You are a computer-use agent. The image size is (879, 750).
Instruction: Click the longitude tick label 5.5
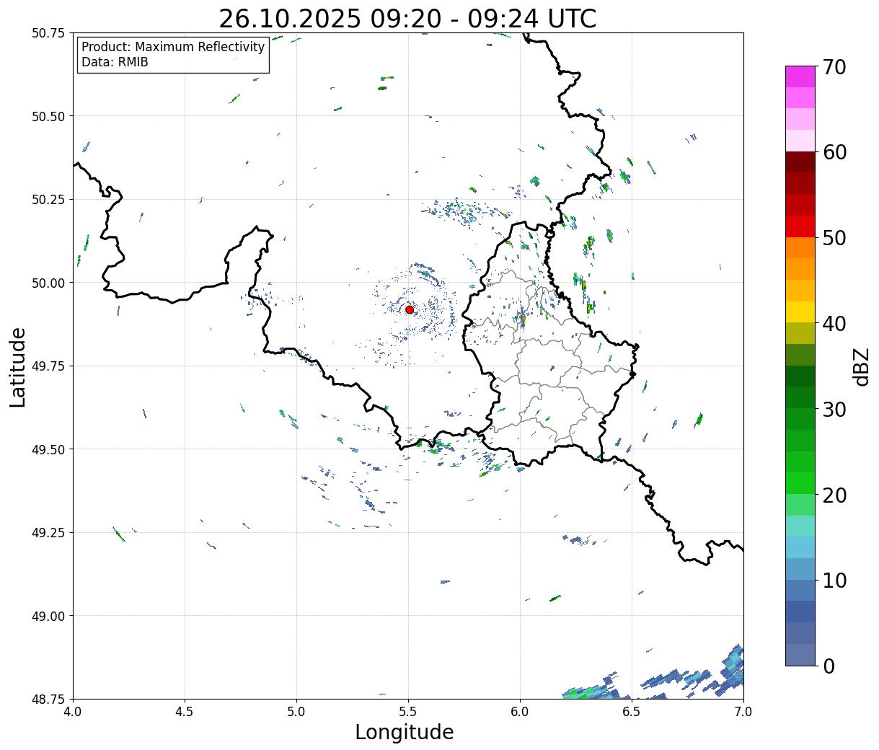pyautogui.click(x=408, y=712)
